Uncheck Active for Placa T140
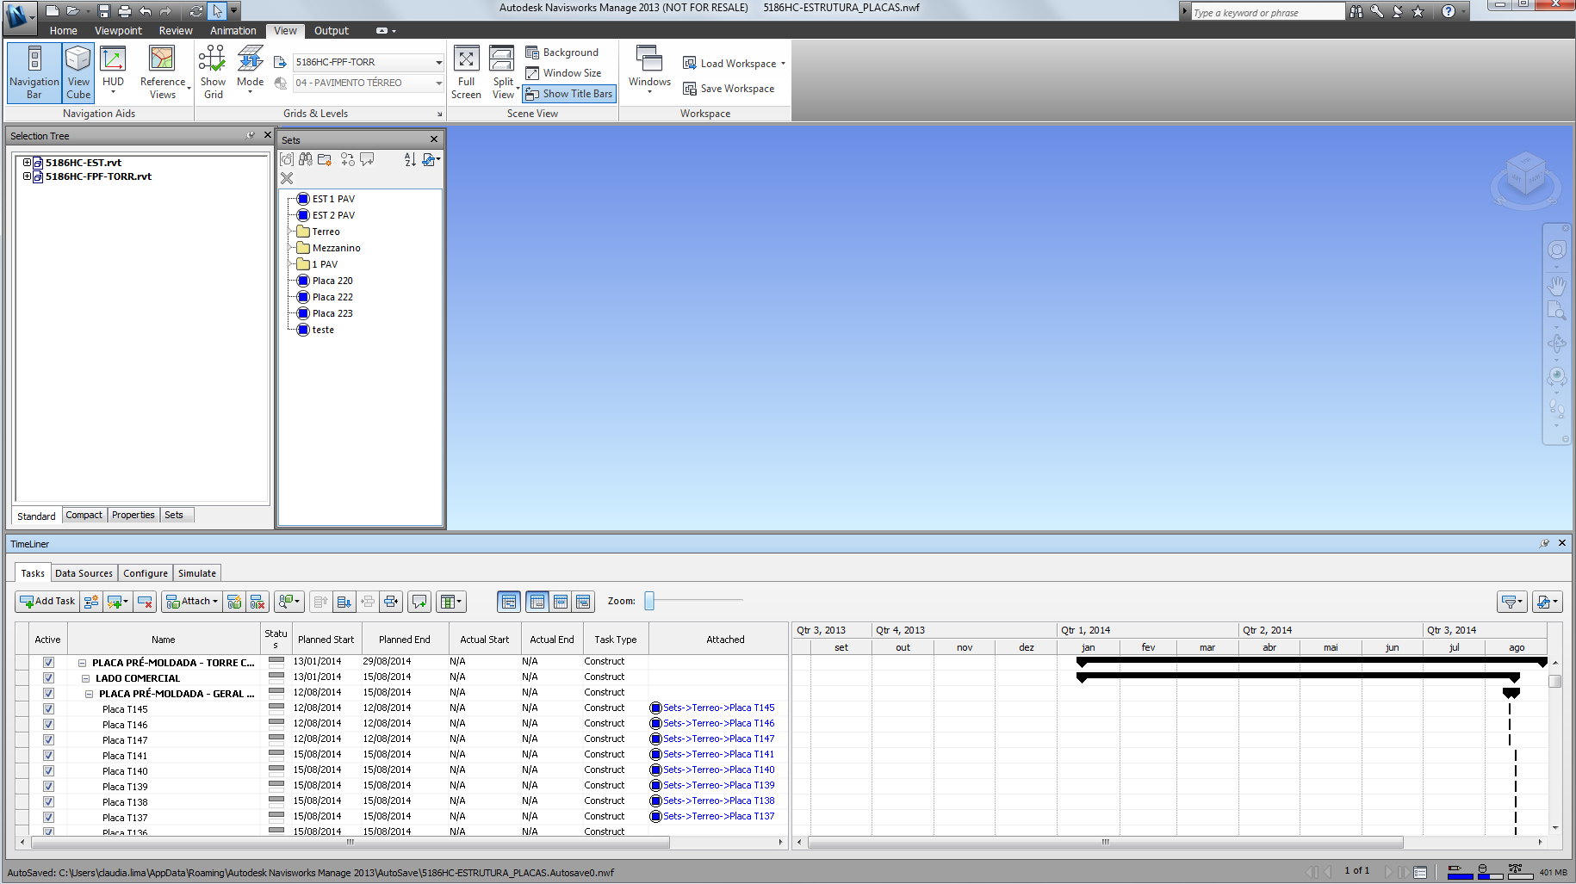This screenshot has height=884, width=1576. (48, 770)
